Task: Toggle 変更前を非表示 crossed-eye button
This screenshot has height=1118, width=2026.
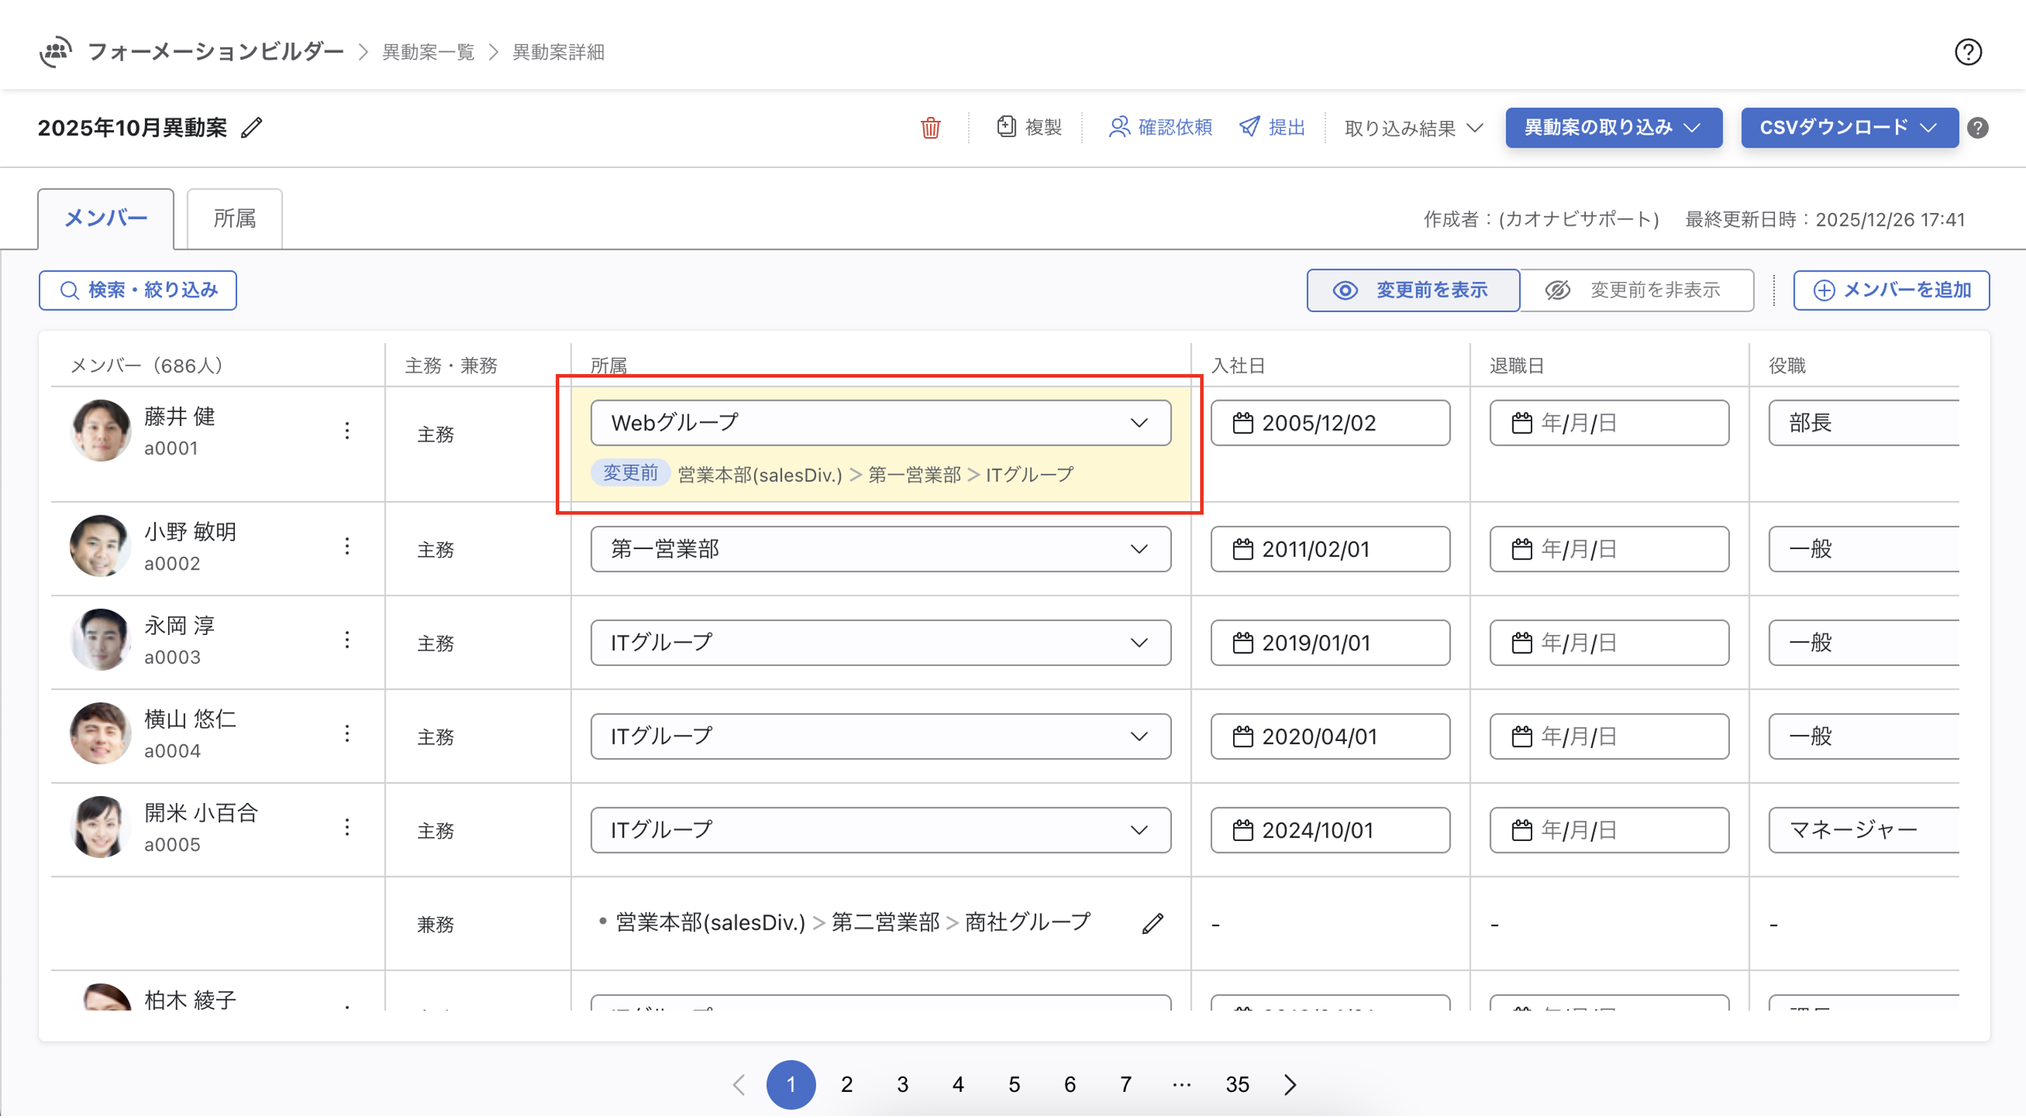Action: point(1636,290)
